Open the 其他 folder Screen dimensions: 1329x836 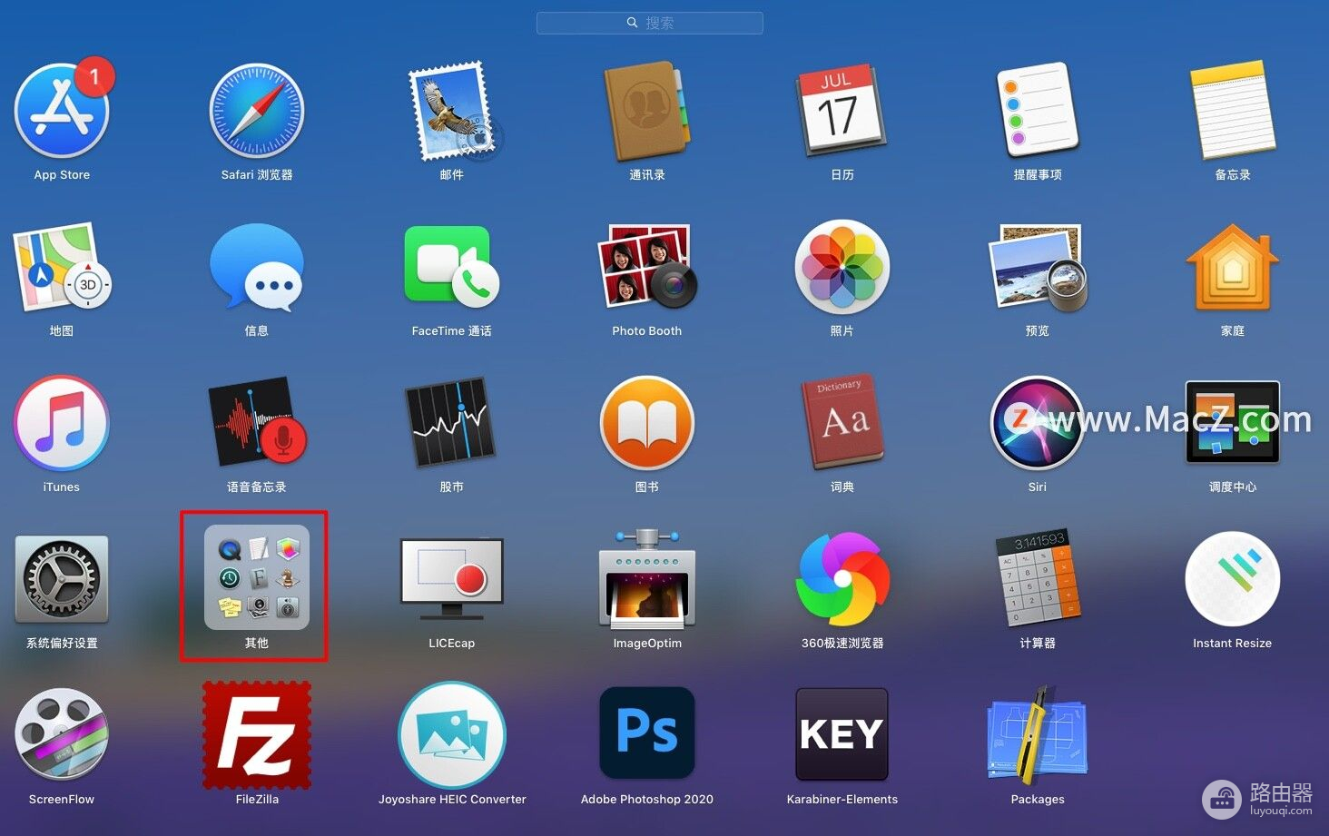(x=257, y=577)
